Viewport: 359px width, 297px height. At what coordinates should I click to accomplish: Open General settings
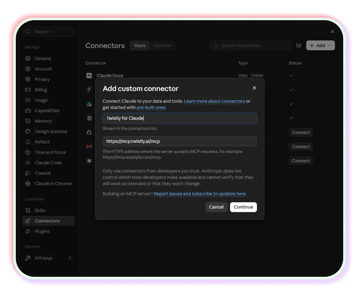48,58
